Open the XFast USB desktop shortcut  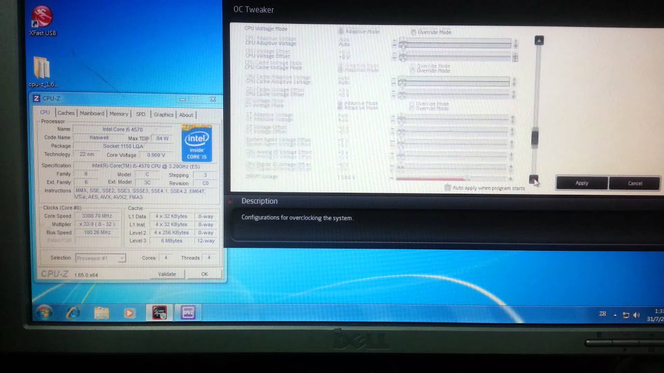pos(42,21)
